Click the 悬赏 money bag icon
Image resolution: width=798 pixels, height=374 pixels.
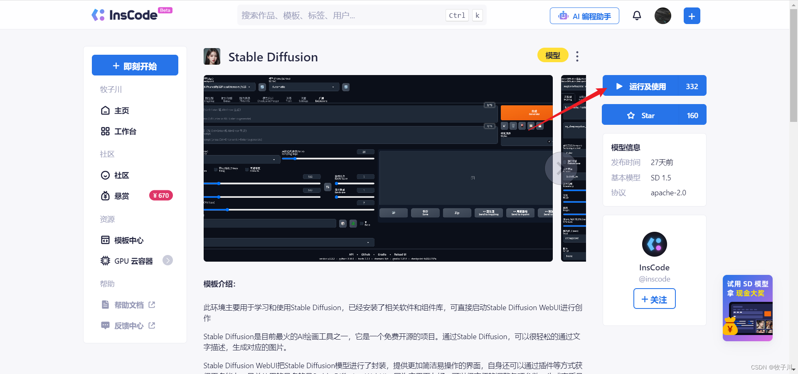[x=105, y=196]
